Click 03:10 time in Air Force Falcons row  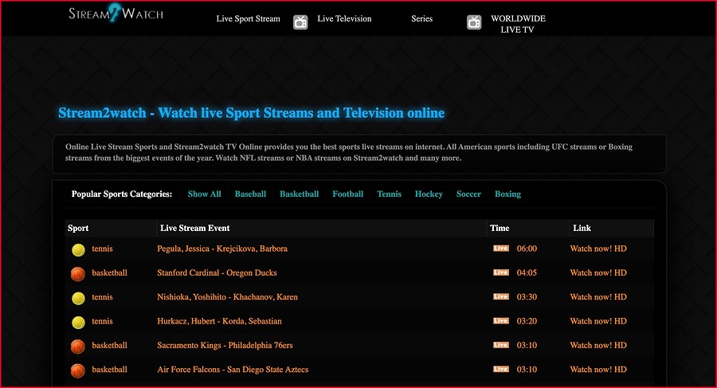527,369
